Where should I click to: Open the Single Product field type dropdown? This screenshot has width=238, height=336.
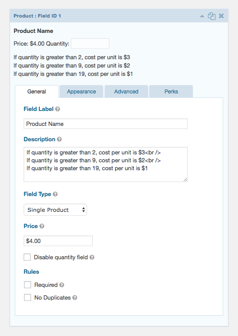coord(55,210)
